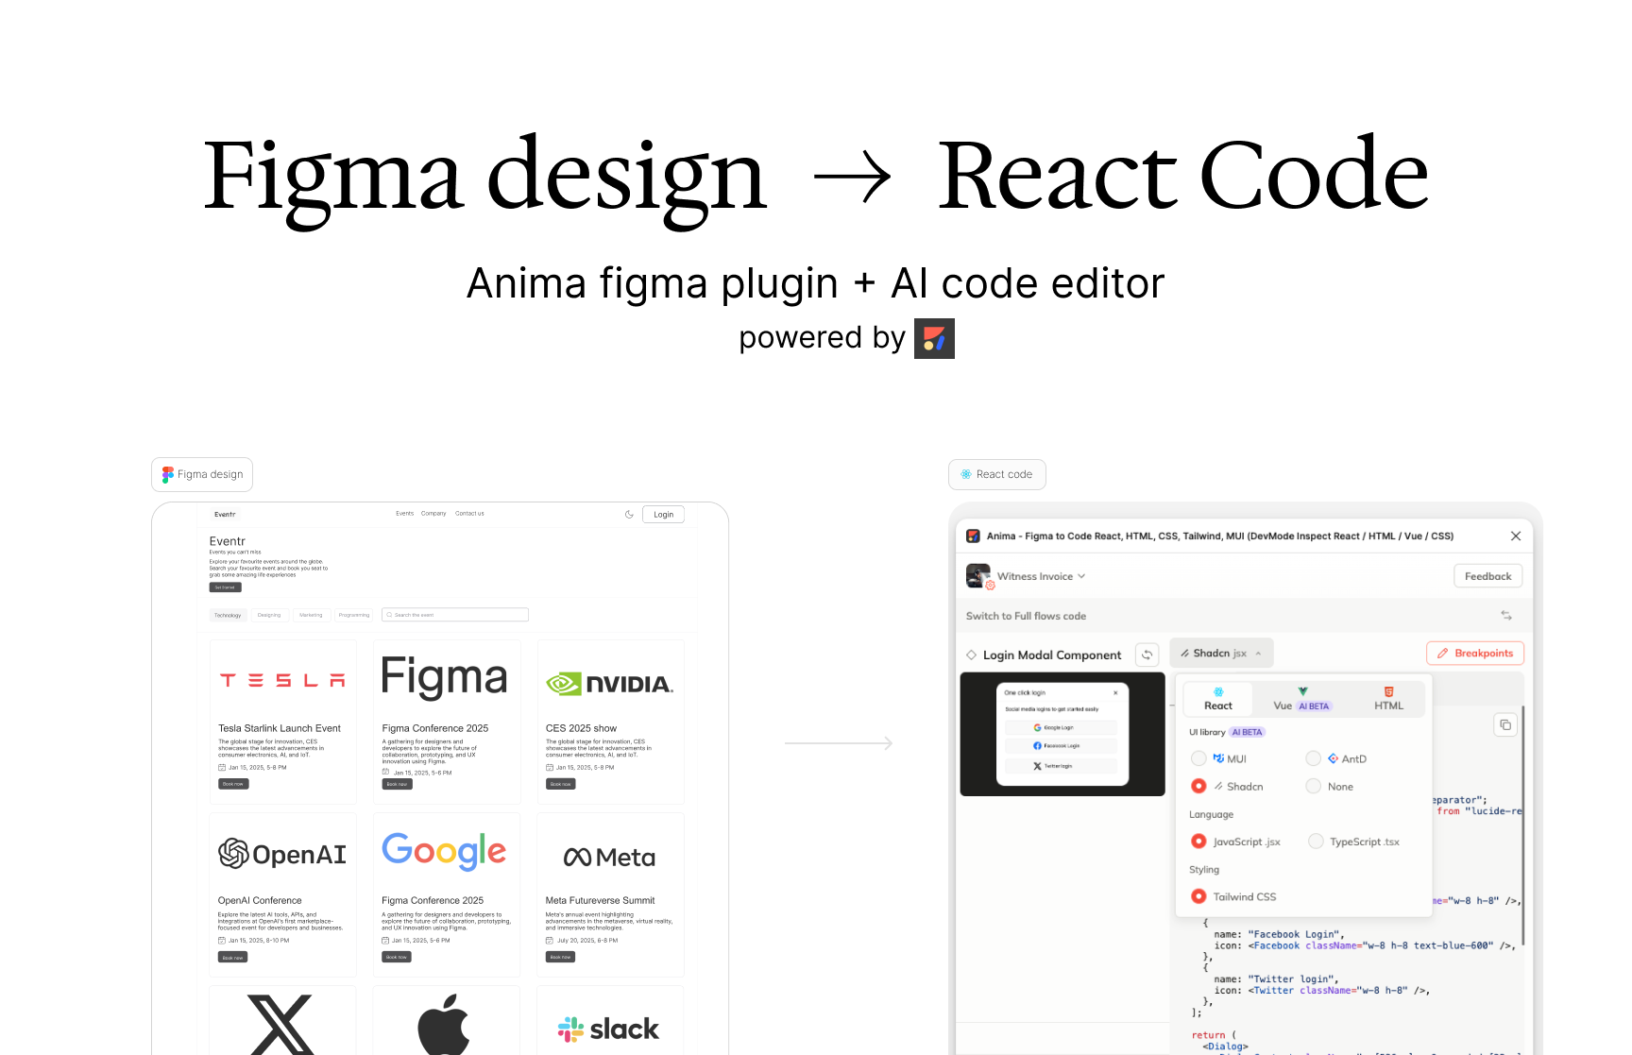
Task: Click calendar icon on Meta Futureverse card
Action: 550,941
